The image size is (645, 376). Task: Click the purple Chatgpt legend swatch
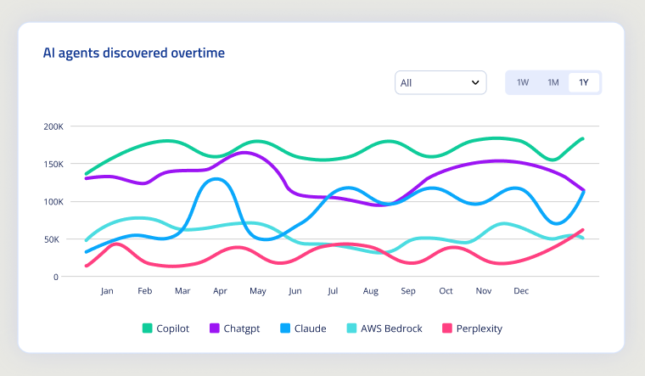[x=215, y=328]
